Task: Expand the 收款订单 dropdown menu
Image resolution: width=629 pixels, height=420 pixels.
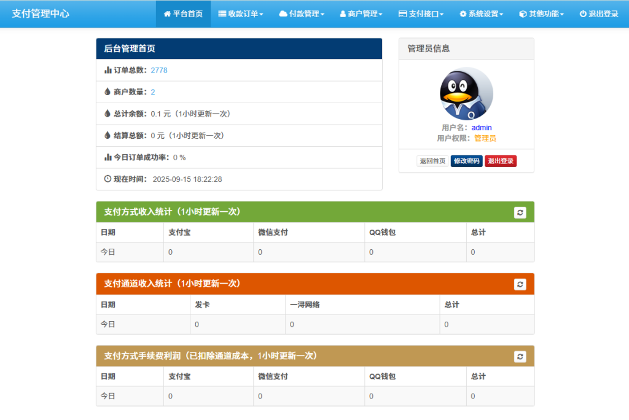Action: [x=241, y=14]
